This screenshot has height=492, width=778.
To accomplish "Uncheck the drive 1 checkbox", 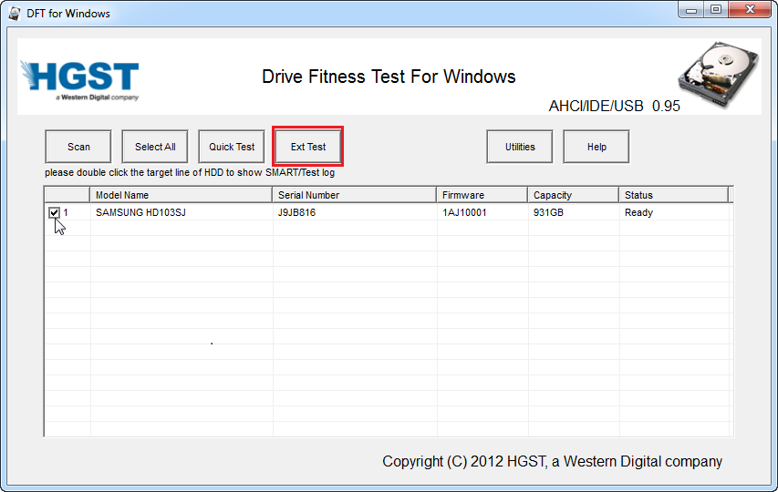I will (54, 212).
